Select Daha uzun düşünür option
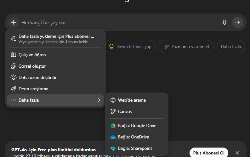Viewport: 250px width, 157px height. [x=56, y=77]
